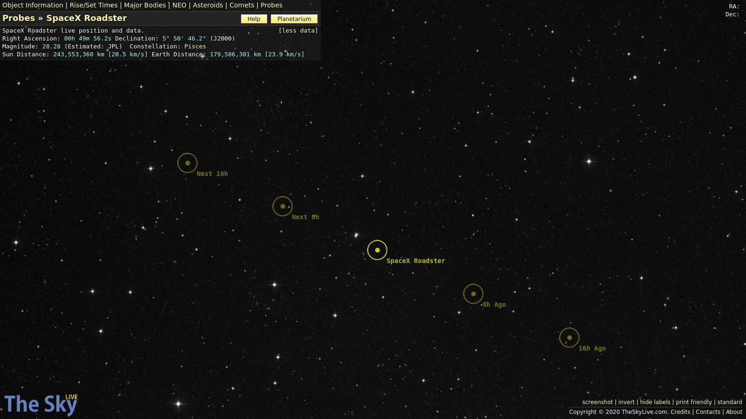746x419 pixels.
Task: Open Rise/Set Times menu item
Action: (x=94, y=5)
